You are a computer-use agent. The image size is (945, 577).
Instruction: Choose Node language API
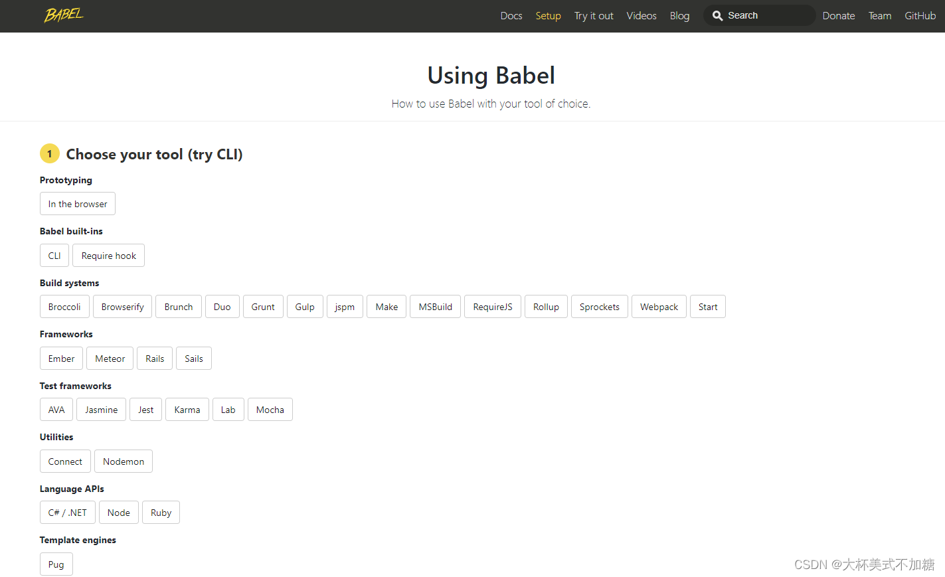click(119, 513)
